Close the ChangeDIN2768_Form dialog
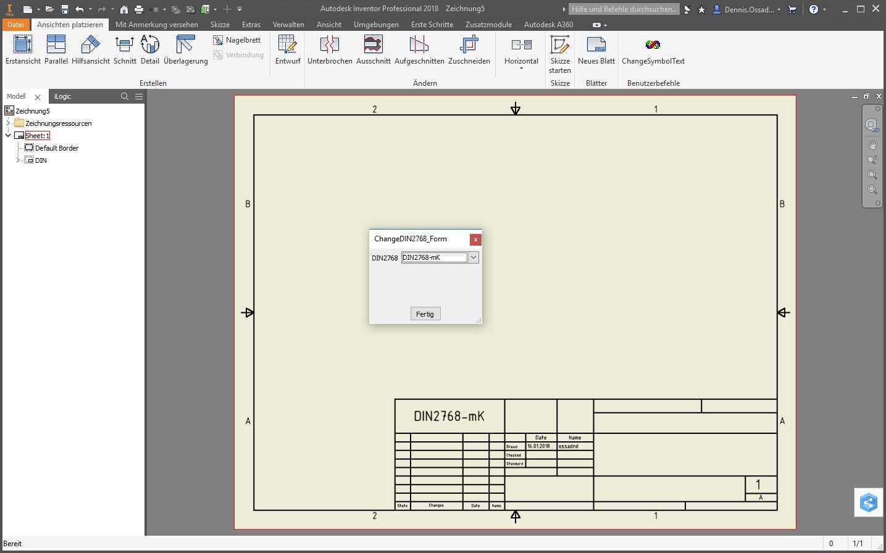The width and height of the screenshot is (886, 553). pyautogui.click(x=475, y=239)
